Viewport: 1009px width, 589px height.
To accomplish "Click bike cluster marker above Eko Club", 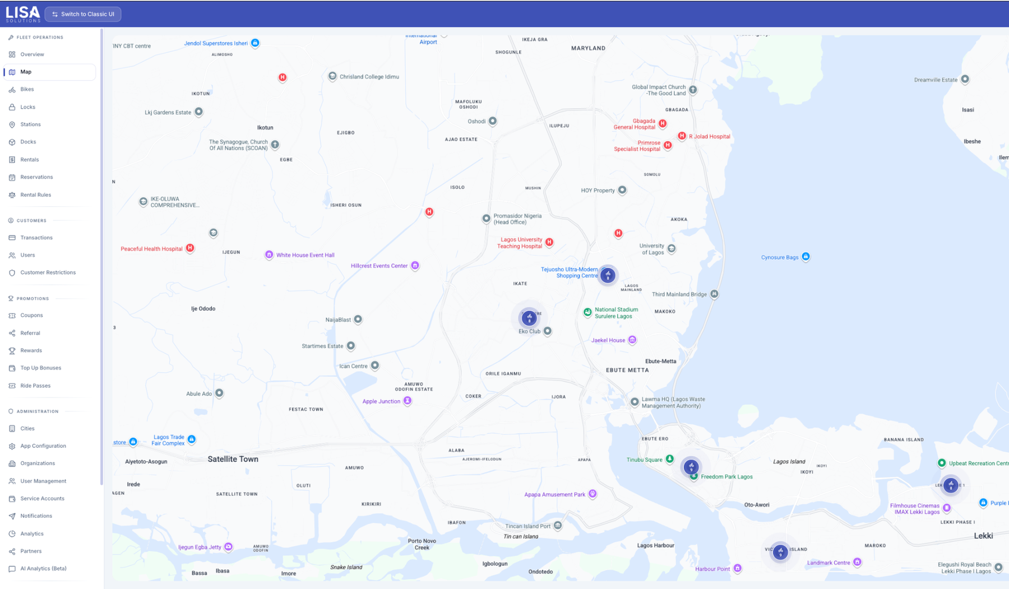I will point(529,318).
